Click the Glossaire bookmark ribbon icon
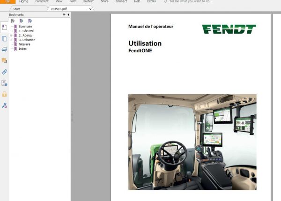The width and height of the screenshot is (281, 201). coord(15,44)
